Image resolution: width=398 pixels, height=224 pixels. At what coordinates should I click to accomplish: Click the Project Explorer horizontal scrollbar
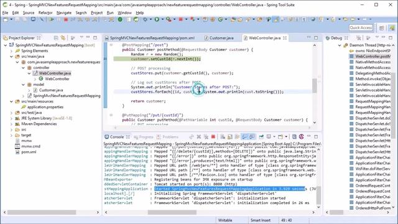[x=42, y=212]
